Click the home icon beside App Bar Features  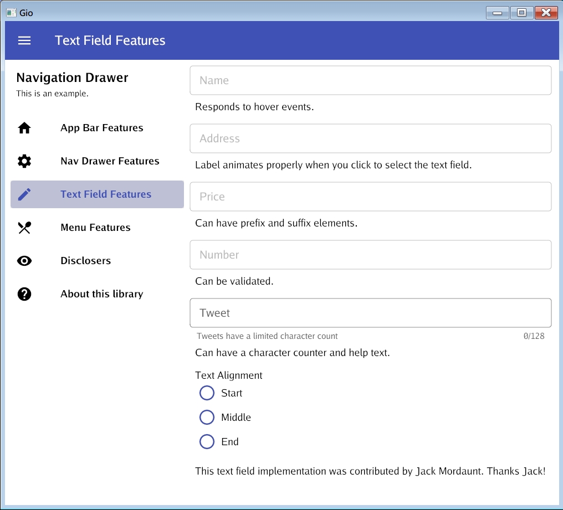[x=24, y=128]
